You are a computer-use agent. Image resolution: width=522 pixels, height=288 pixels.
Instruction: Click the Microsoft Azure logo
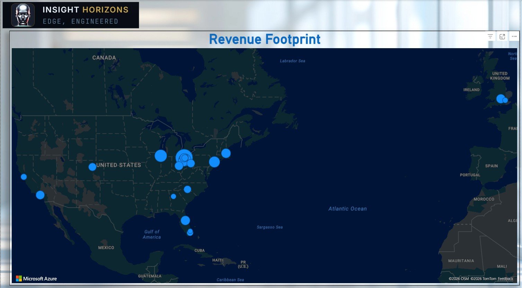pyautogui.click(x=36, y=279)
